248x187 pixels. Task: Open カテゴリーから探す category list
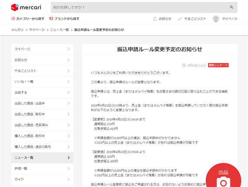(x=28, y=19)
